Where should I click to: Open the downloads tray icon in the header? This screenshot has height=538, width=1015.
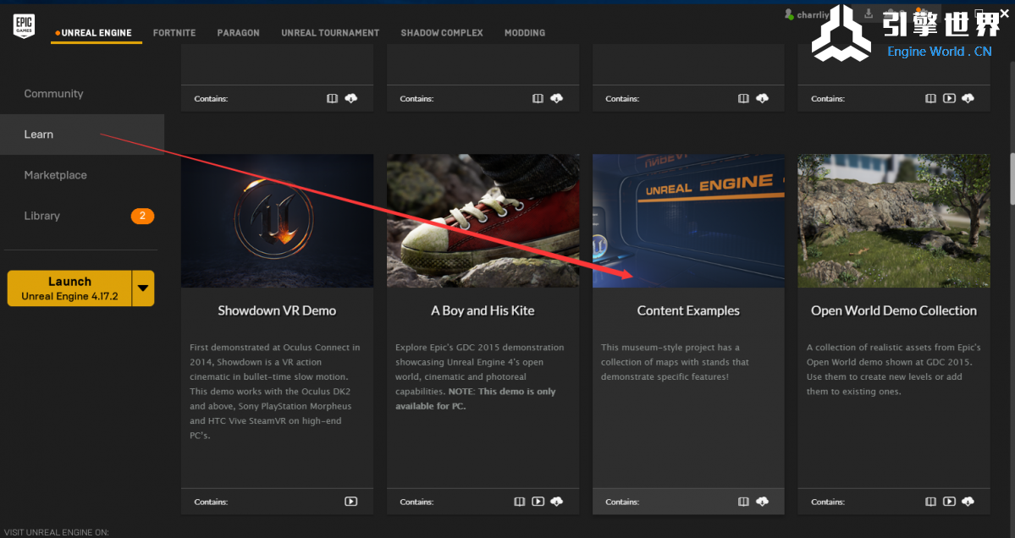coord(869,14)
